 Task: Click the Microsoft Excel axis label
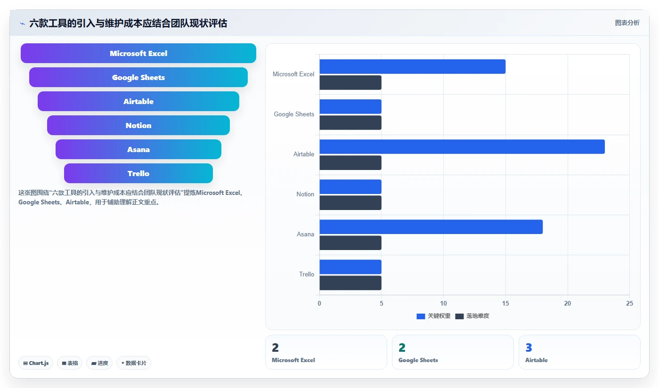coord(293,74)
